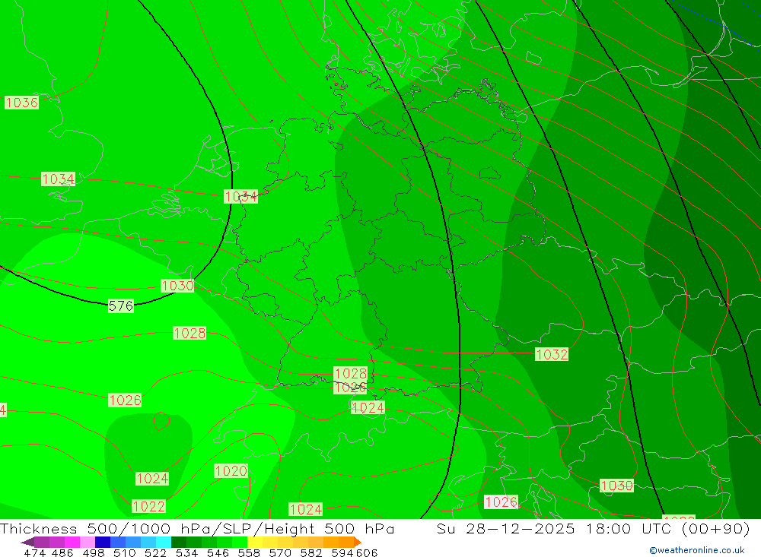The height and width of the screenshot is (557, 761).
Task: Click the 18:00 UTC time text
Action: coord(630,528)
